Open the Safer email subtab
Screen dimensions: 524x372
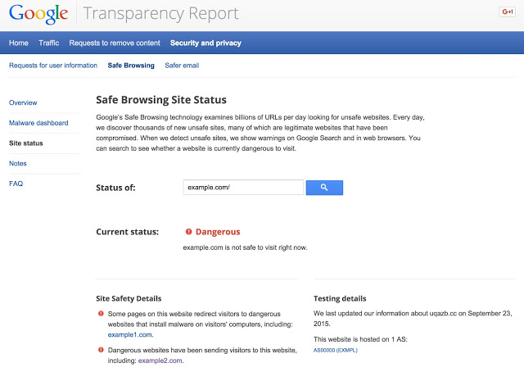pyautogui.click(x=182, y=66)
